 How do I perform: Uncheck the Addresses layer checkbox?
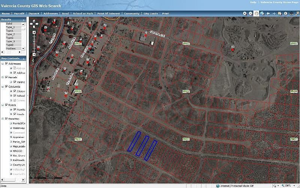[6, 64]
